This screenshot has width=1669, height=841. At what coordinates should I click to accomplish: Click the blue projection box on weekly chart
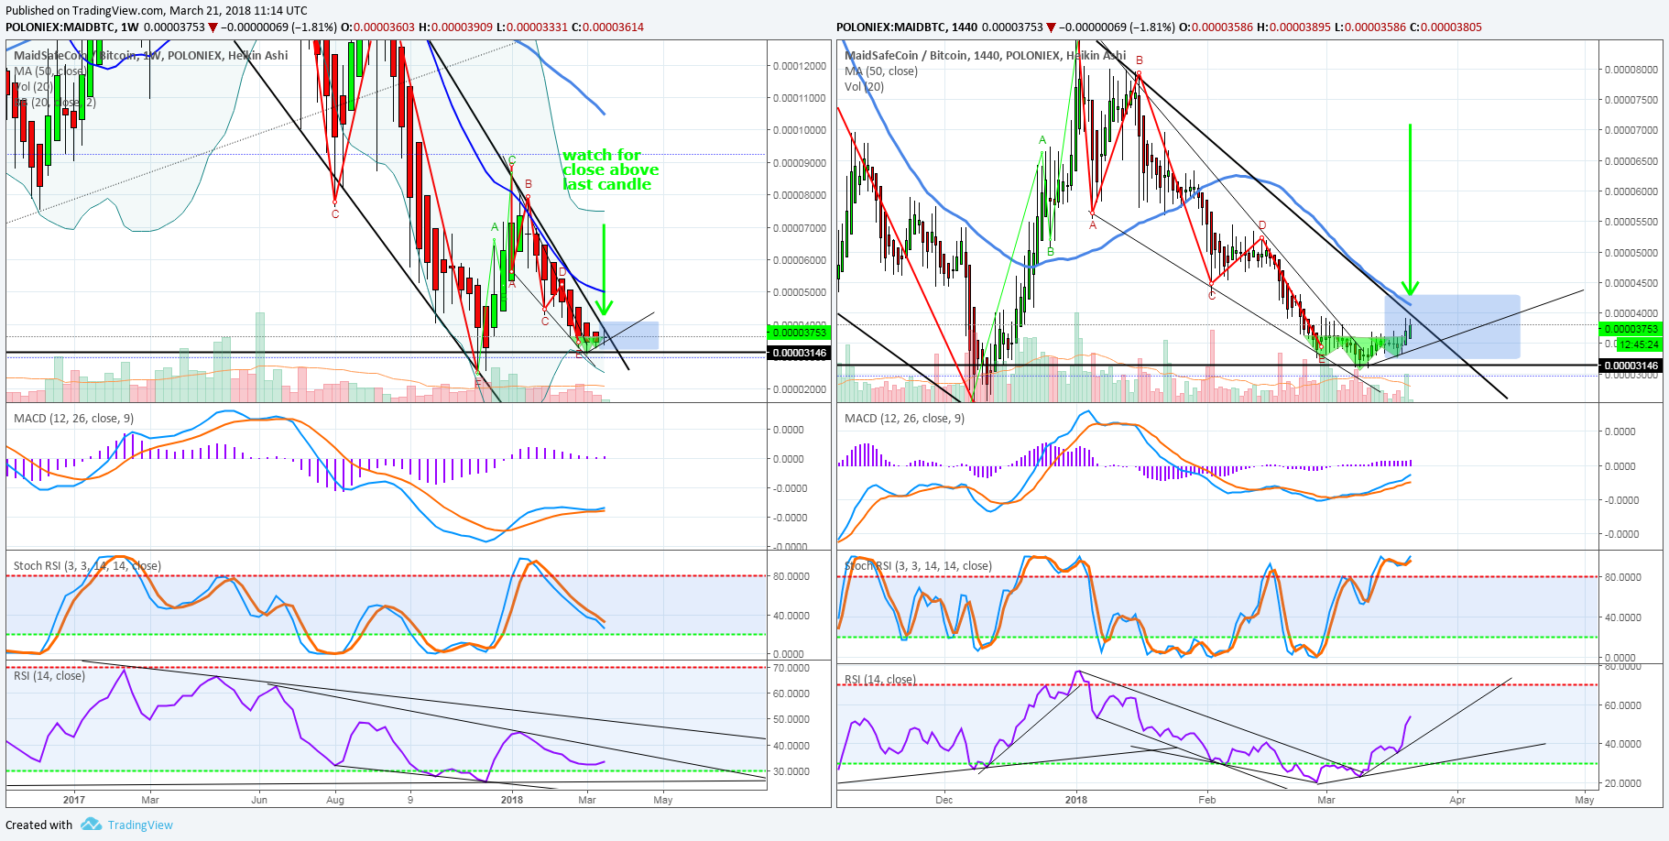pyautogui.click(x=628, y=335)
